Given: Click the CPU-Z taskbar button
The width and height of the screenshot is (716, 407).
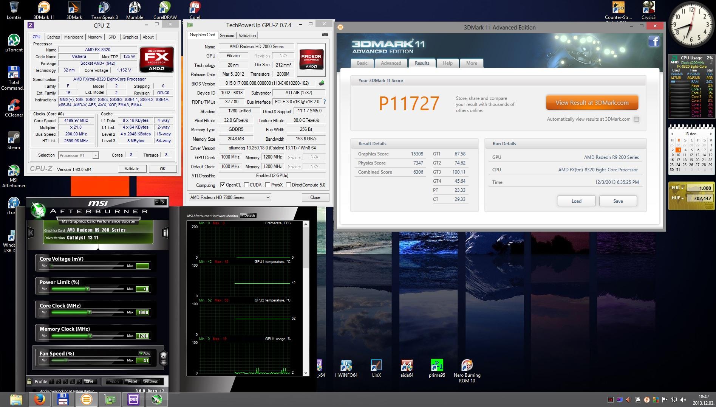Looking at the screenshot, I should [133, 399].
